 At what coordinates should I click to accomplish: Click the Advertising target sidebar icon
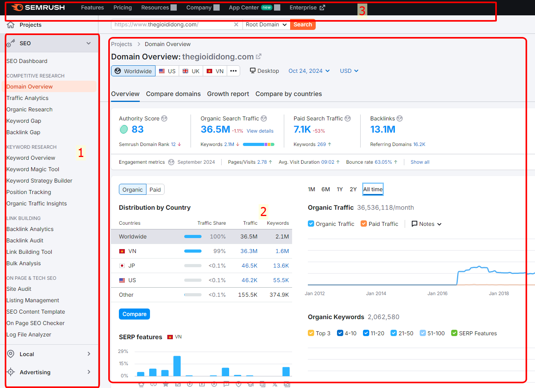11,372
